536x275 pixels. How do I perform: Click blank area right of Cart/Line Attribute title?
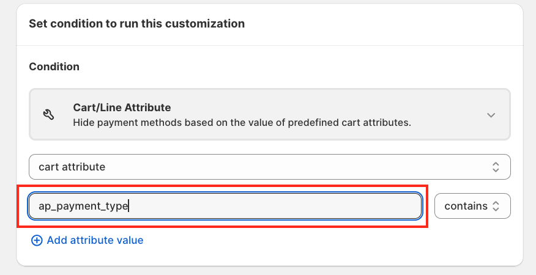(x=306, y=108)
